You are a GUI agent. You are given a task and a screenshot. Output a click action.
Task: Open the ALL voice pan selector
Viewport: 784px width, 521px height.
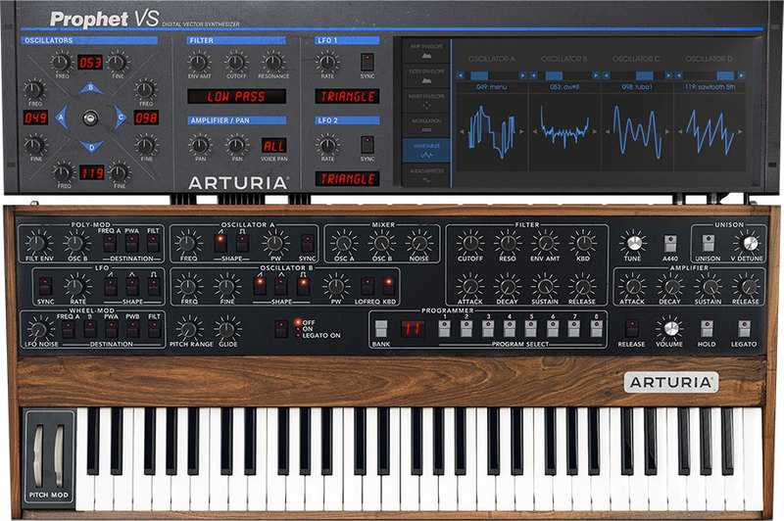(274, 146)
